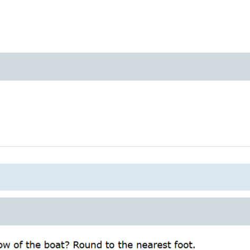Click white gap between divider and blue bar
Image resolution: width=250 pixels, height=250 pixels.
[x=125, y=155]
